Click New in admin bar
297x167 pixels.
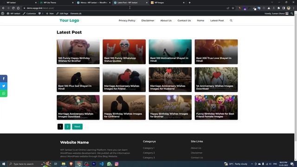click(x=50, y=13)
